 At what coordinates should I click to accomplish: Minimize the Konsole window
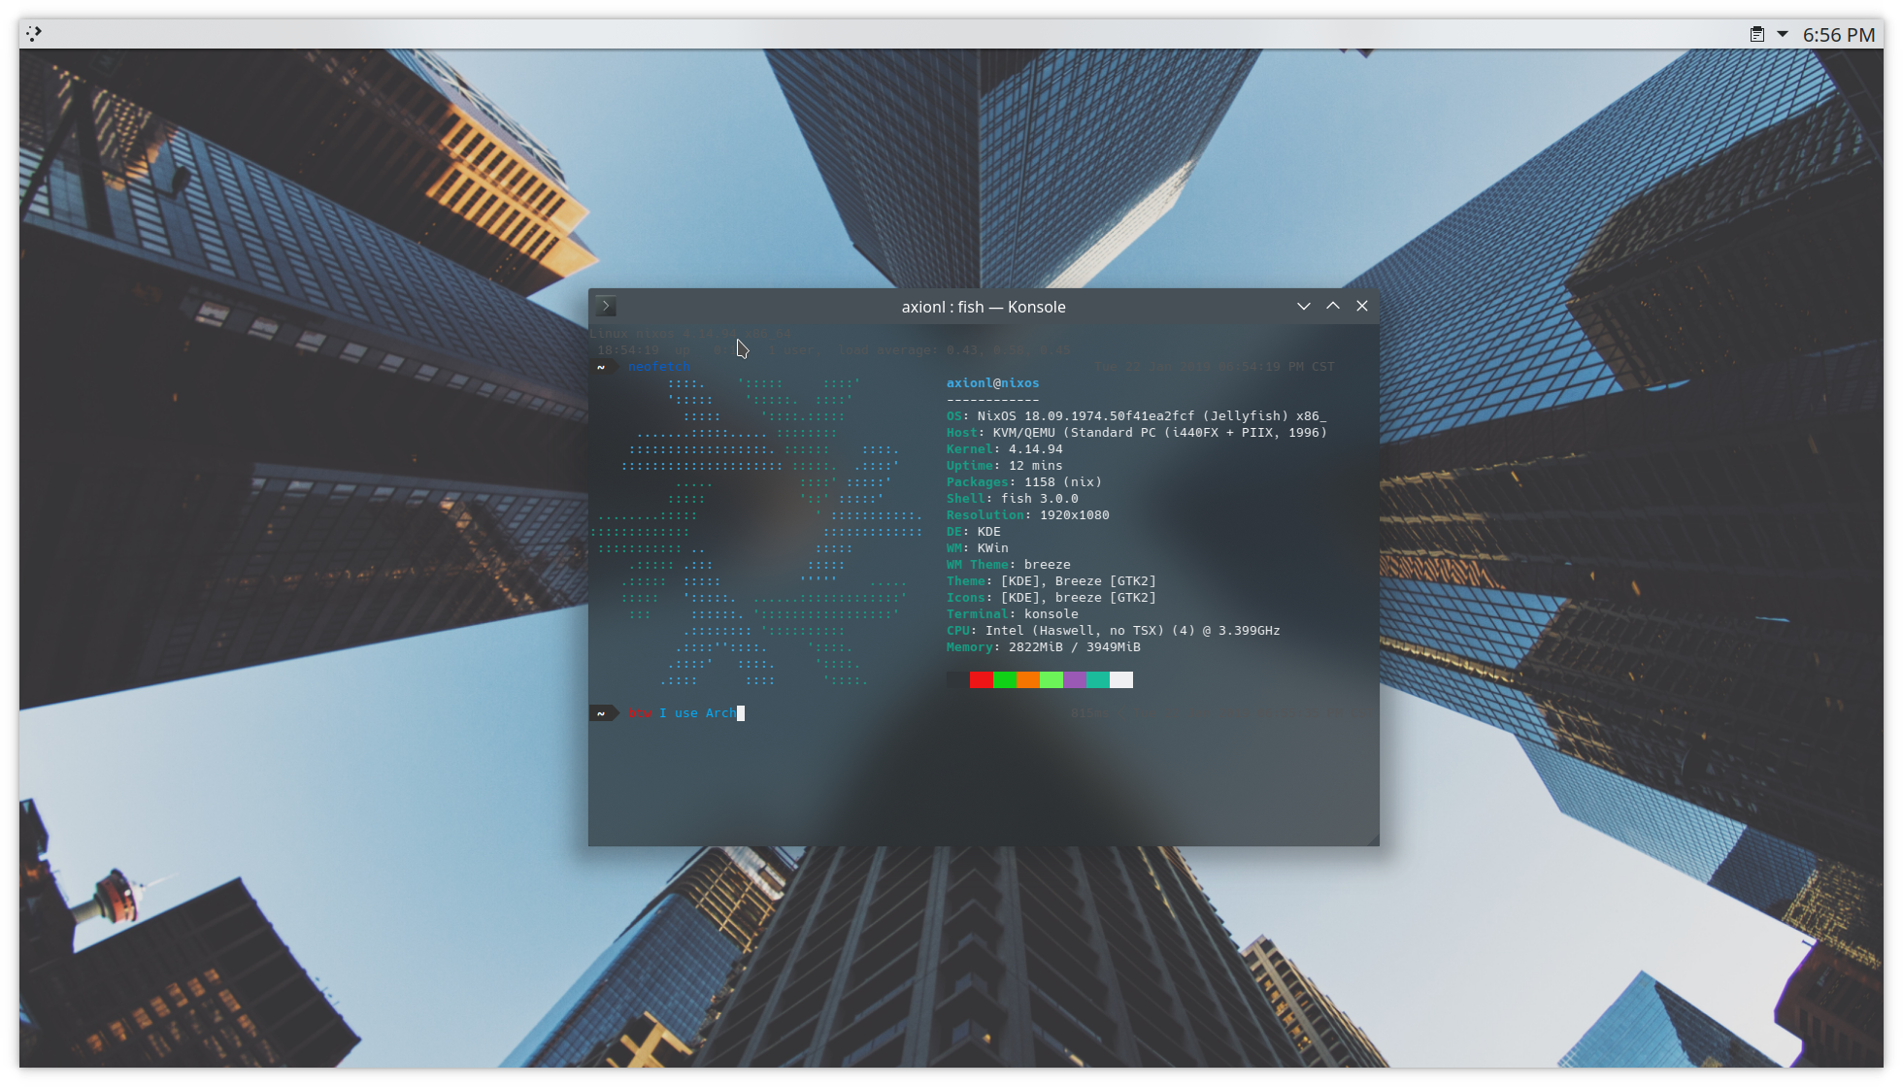point(1304,306)
